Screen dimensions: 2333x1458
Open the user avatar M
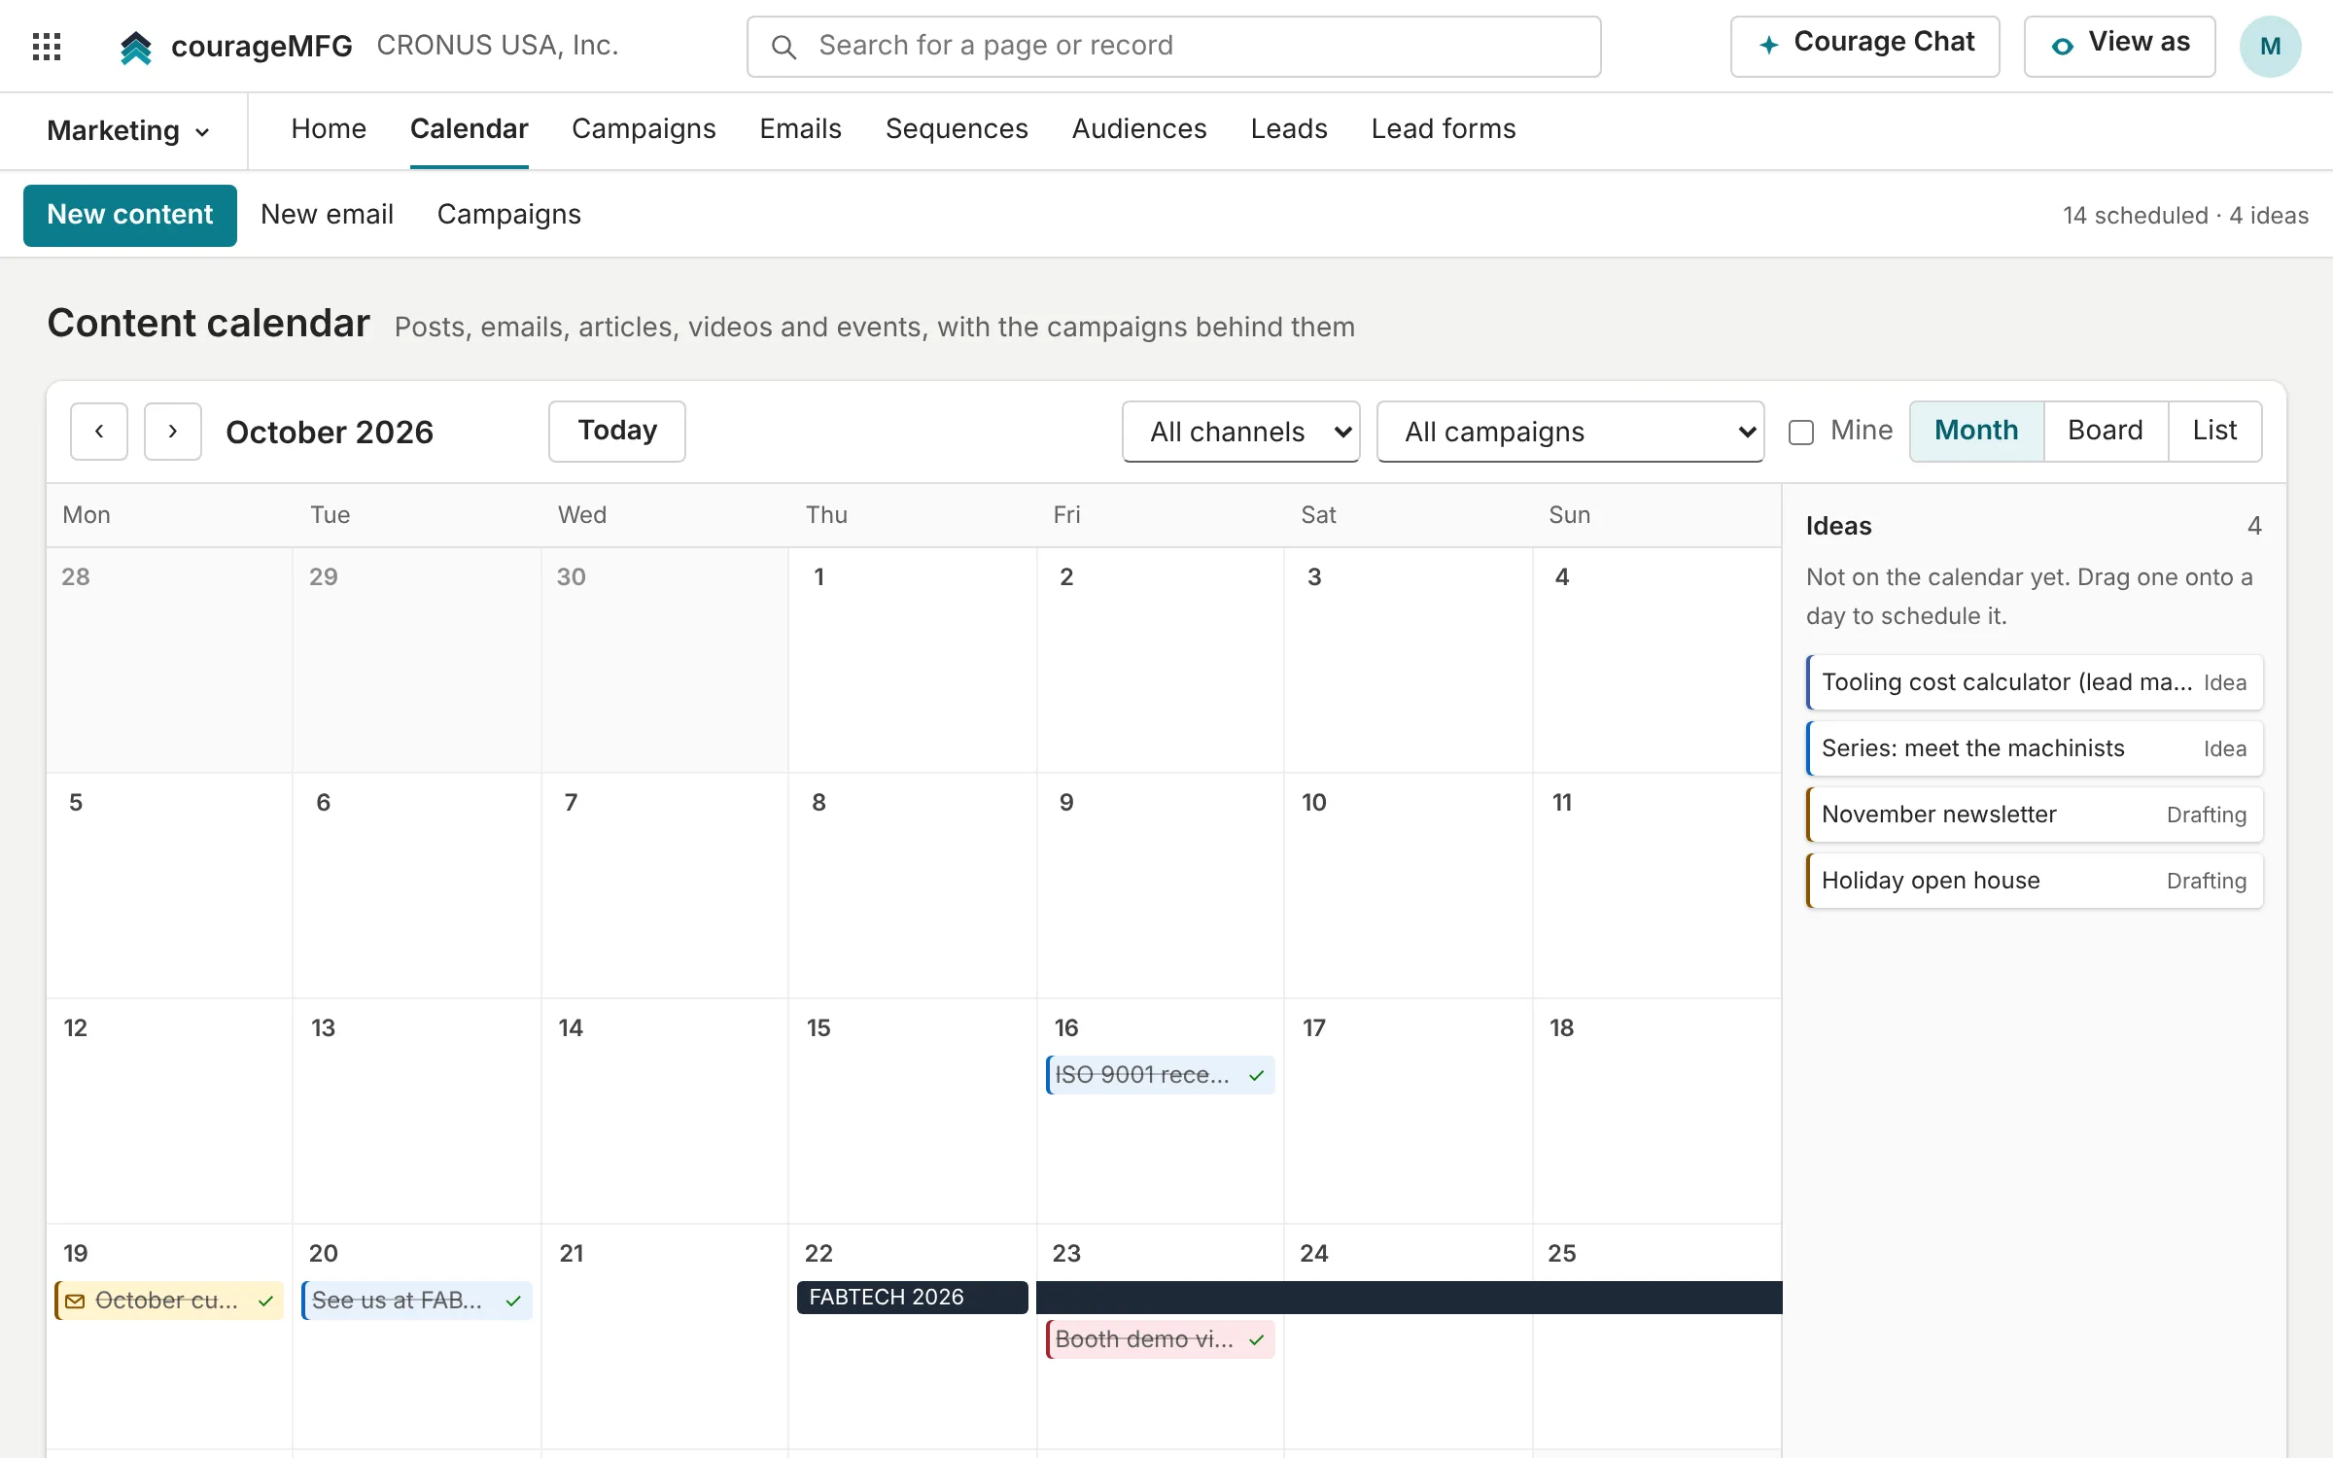tap(2270, 46)
